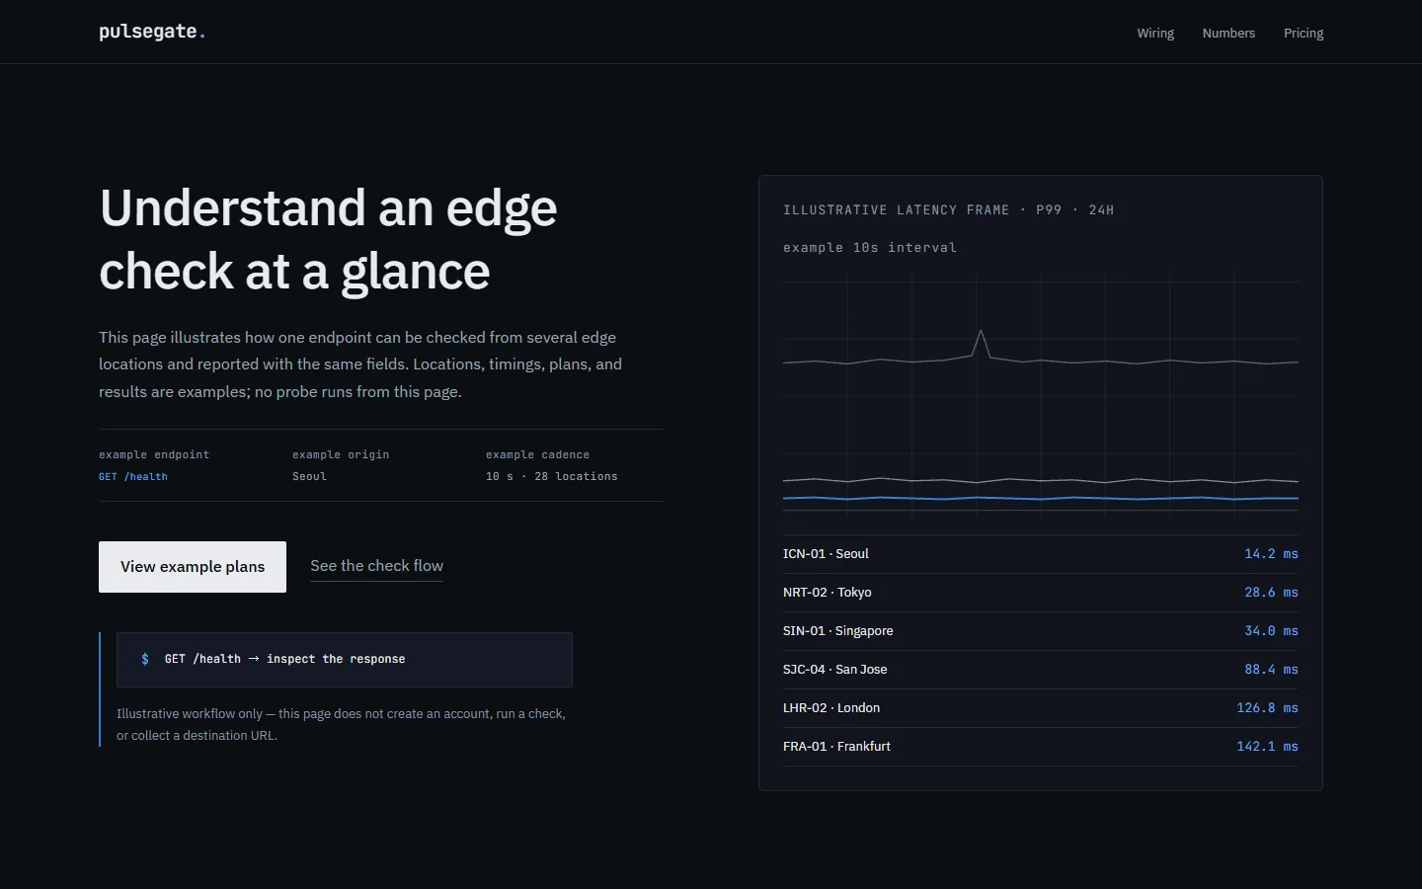Click the View example plans button
The height and width of the screenshot is (889, 1422).
pyautogui.click(x=193, y=567)
